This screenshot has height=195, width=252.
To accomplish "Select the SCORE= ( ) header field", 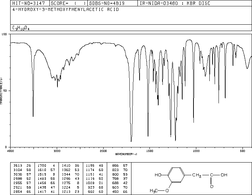I will click(68, 4).
